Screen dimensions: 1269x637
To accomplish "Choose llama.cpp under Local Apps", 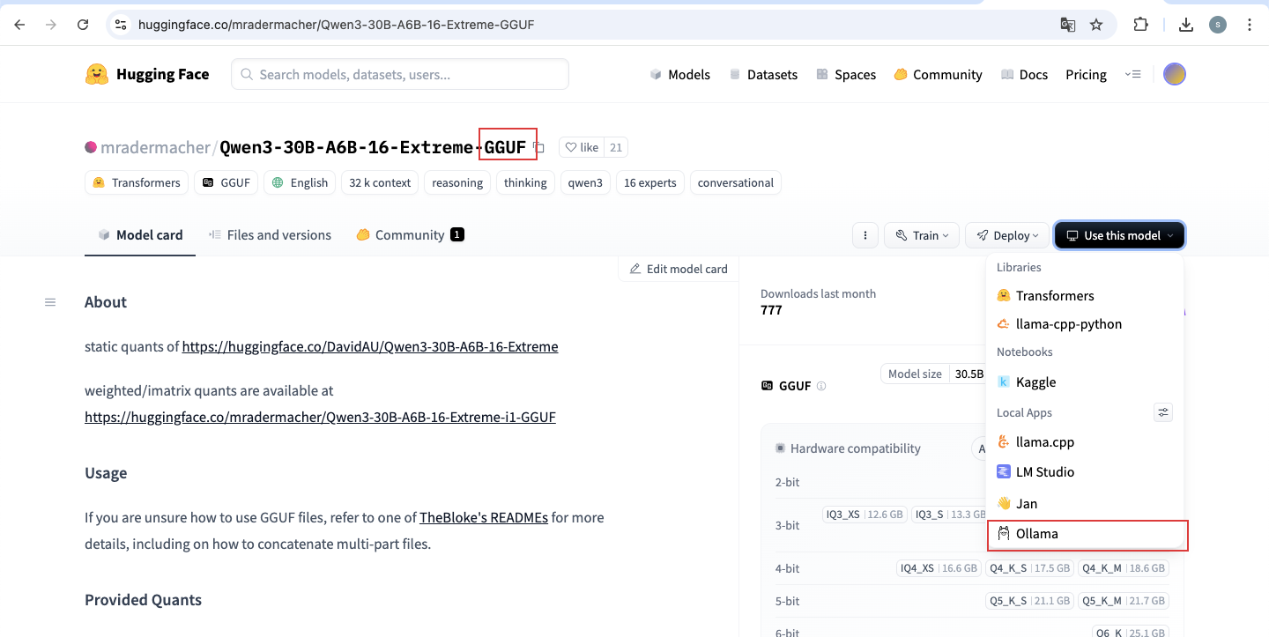I will (1085, 442).
